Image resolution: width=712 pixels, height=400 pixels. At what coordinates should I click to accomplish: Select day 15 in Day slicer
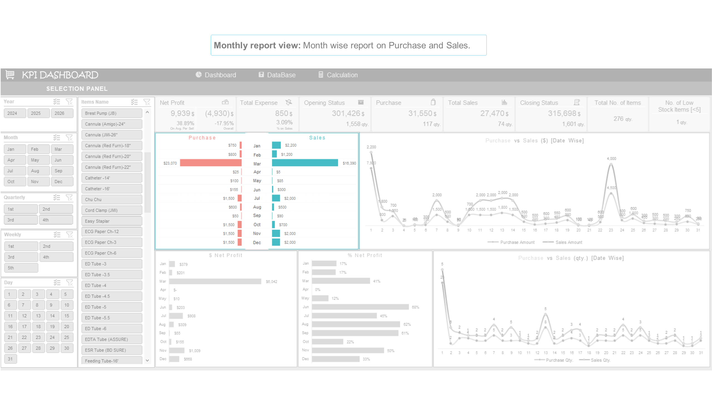(67, 316)
